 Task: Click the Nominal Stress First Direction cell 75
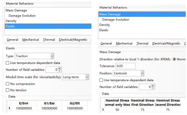(142, 110)
